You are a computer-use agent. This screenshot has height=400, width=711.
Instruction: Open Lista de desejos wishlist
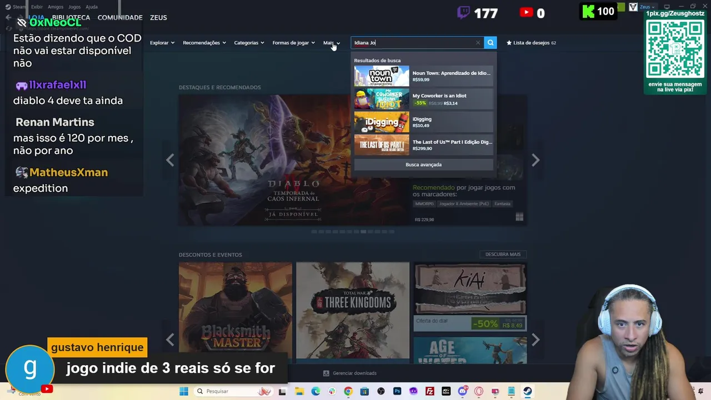pos(531,43)
